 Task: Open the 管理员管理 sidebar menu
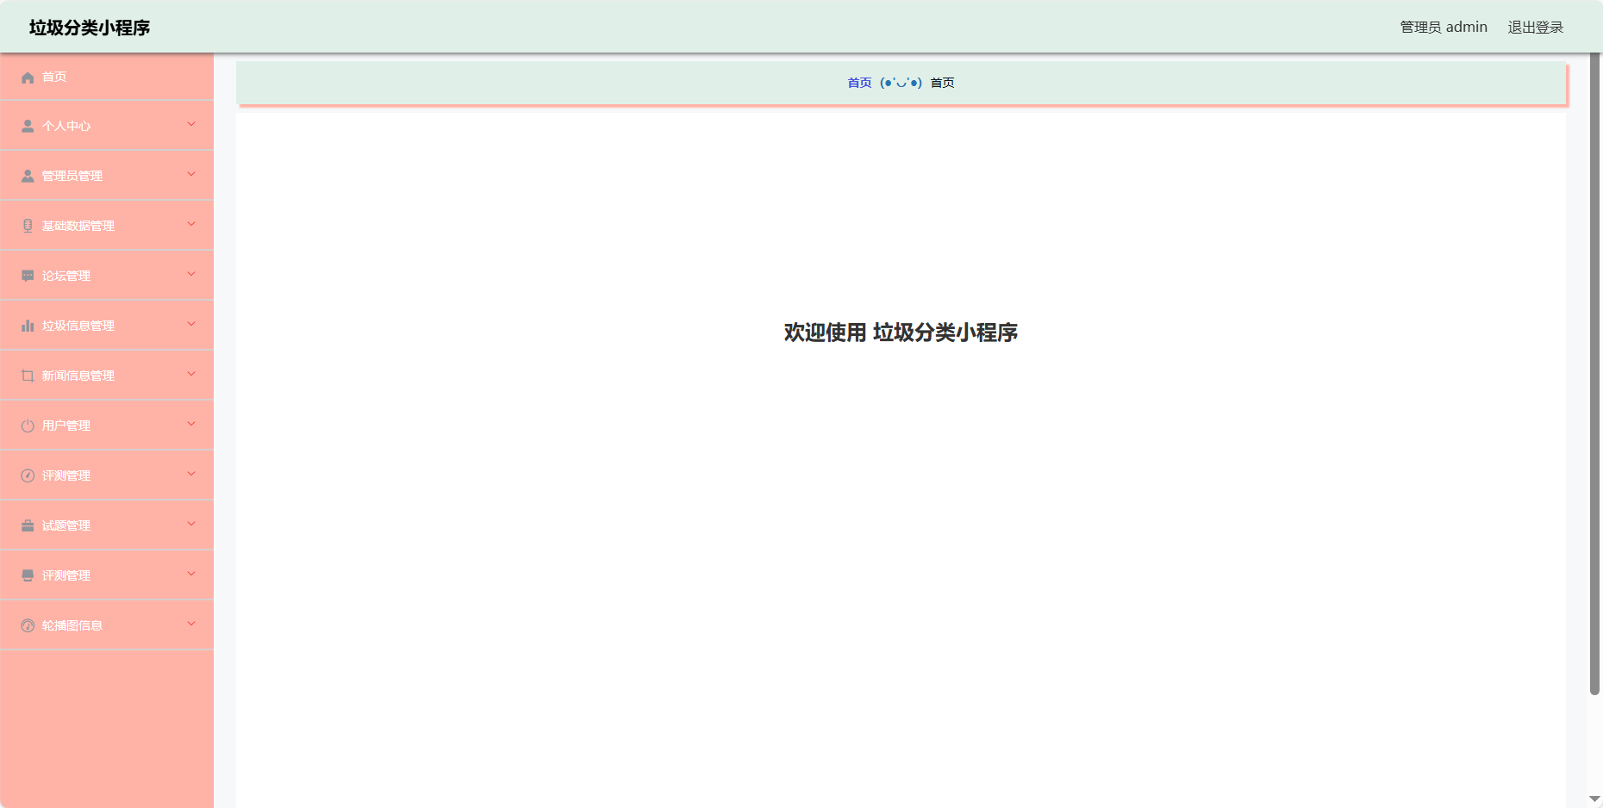coord(107,176)
